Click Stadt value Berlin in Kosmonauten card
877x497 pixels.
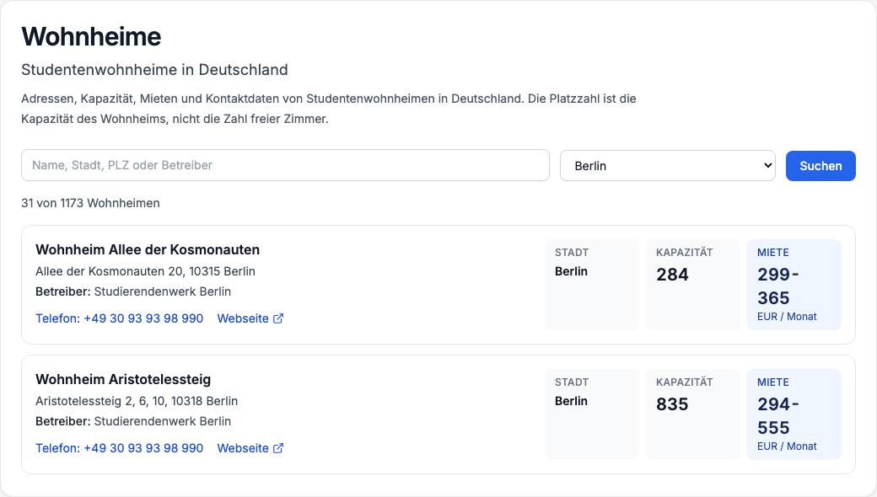571,271
